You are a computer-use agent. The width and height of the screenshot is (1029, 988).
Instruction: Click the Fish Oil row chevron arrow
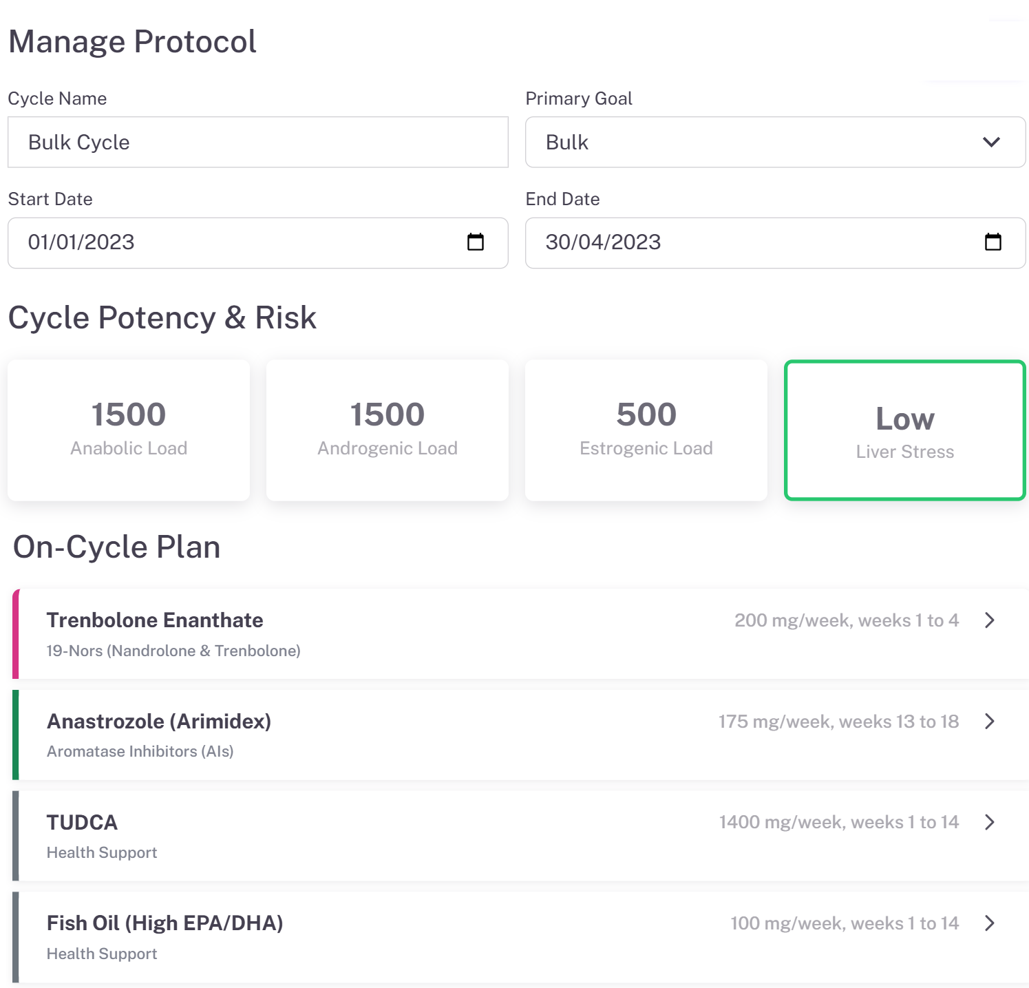click(990, 923)
